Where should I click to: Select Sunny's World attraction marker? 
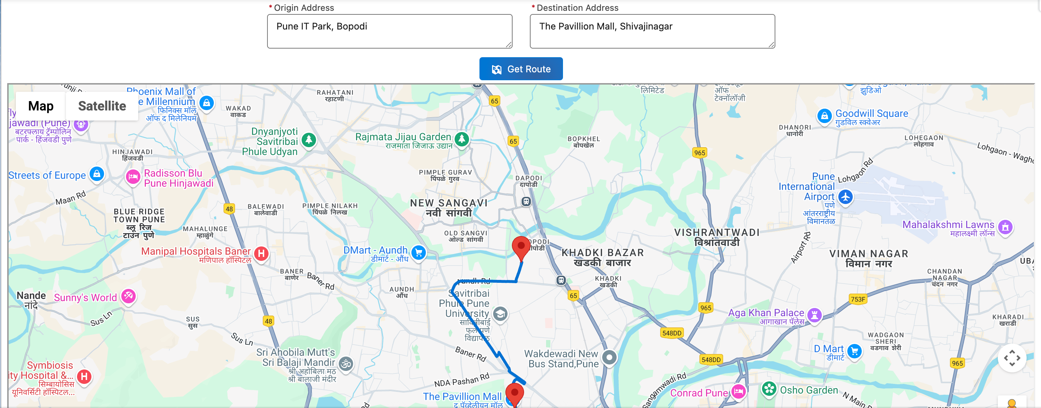click(128, 296)
